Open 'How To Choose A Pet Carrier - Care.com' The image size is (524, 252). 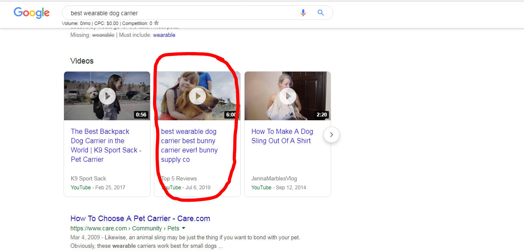(140, 218)
